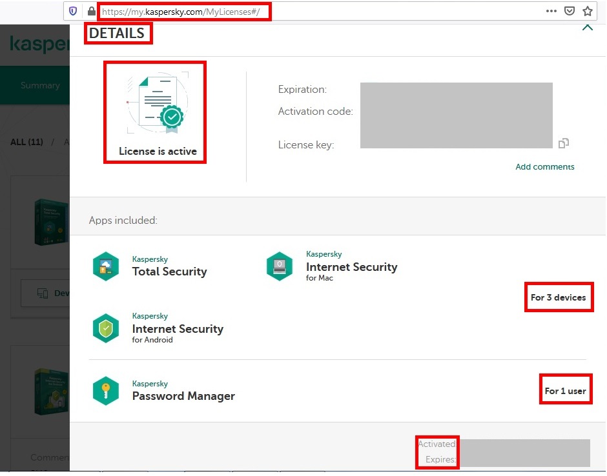The width and height of the screenshot is (607, 476).
Task: Open Internet Security for Mac app name
Action: pyautogui.click(x=351, y=266)
